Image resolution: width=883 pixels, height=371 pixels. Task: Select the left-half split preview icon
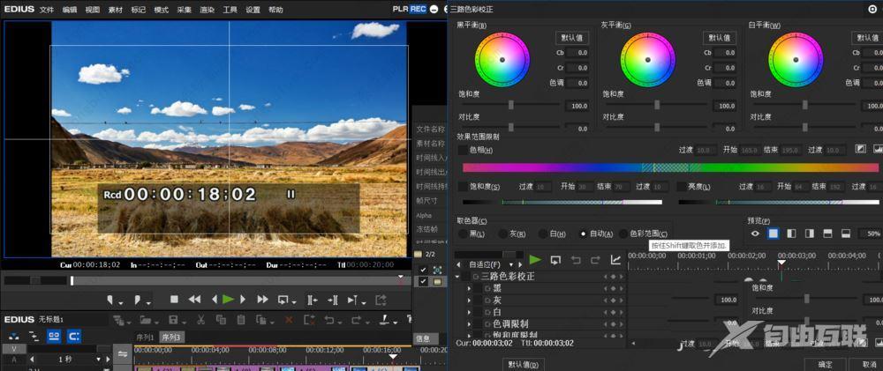click(x=791, y=234)
